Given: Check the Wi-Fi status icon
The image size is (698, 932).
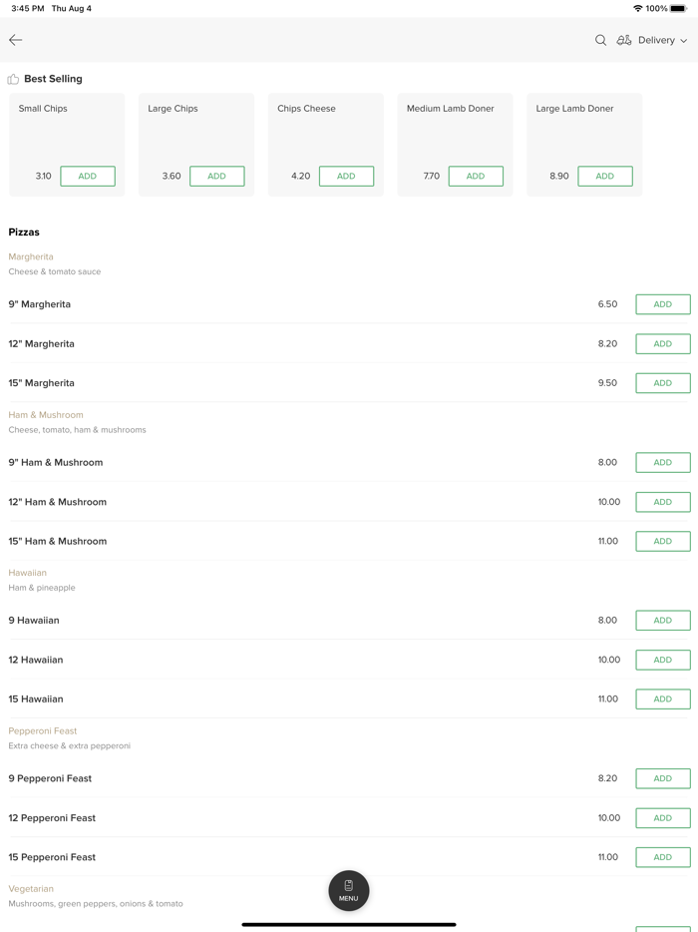Looking at the screenshot, I should (x=638, y=8).
